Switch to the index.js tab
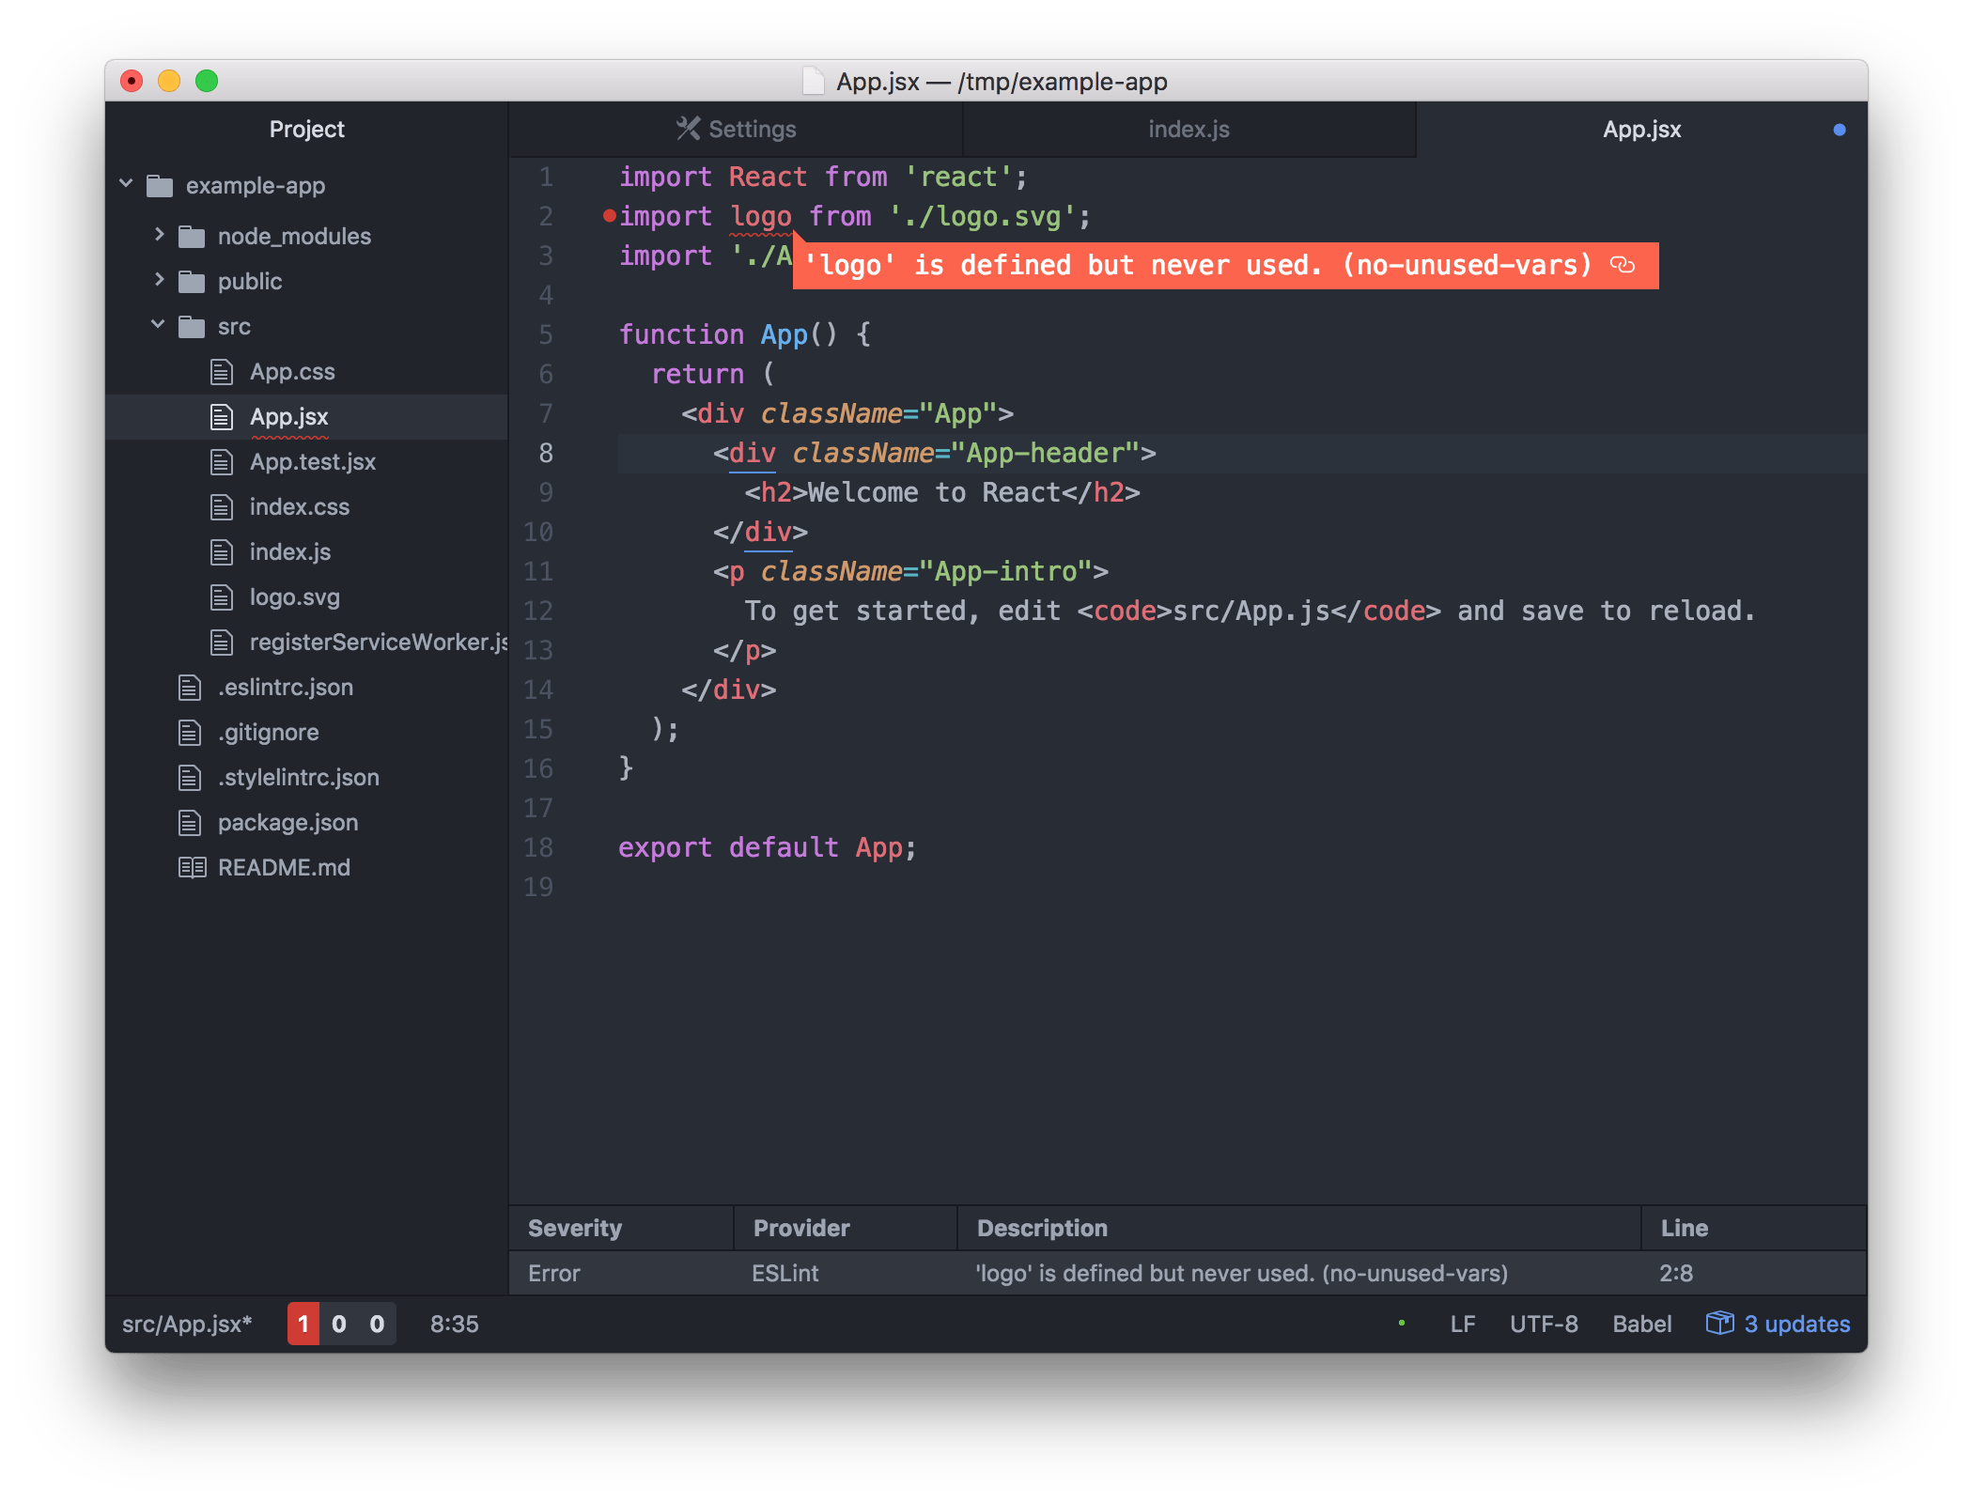1973x1503 pixels. pyautogui.click(x=1188, y=129)
